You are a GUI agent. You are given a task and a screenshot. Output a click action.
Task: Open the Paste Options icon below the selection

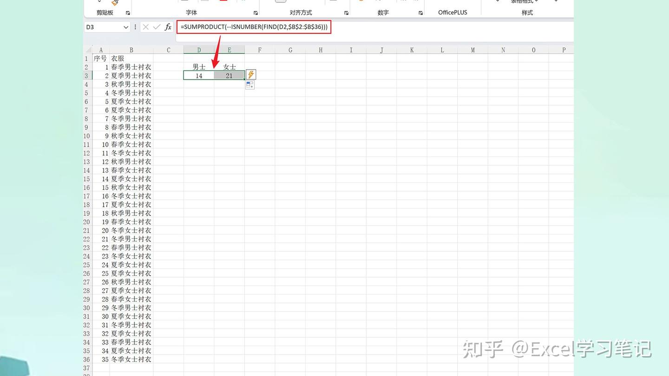[249, 84]
